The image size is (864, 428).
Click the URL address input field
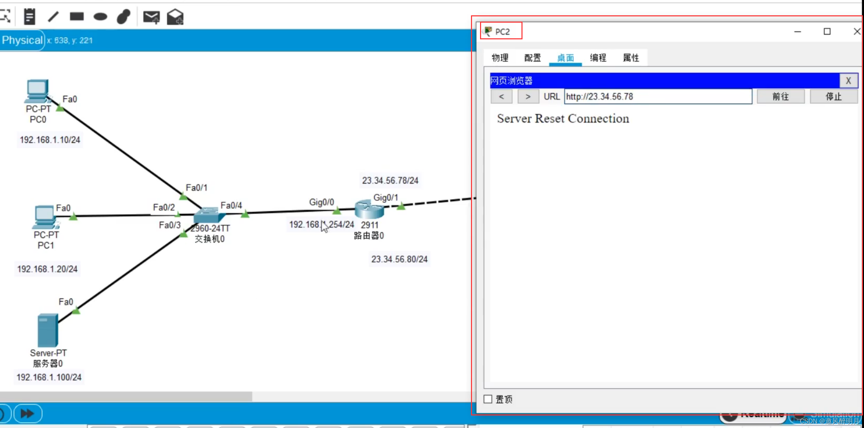coord(657,96)
